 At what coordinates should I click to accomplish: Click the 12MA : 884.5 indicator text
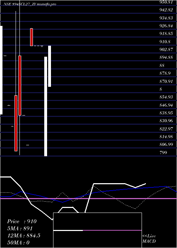24,235
